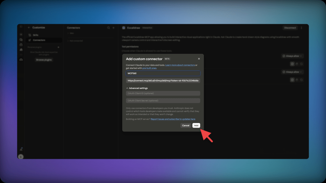This screenshot has width=326, height=183.
Task: Cancel the custom connector dialog
Action: [186, 125]
